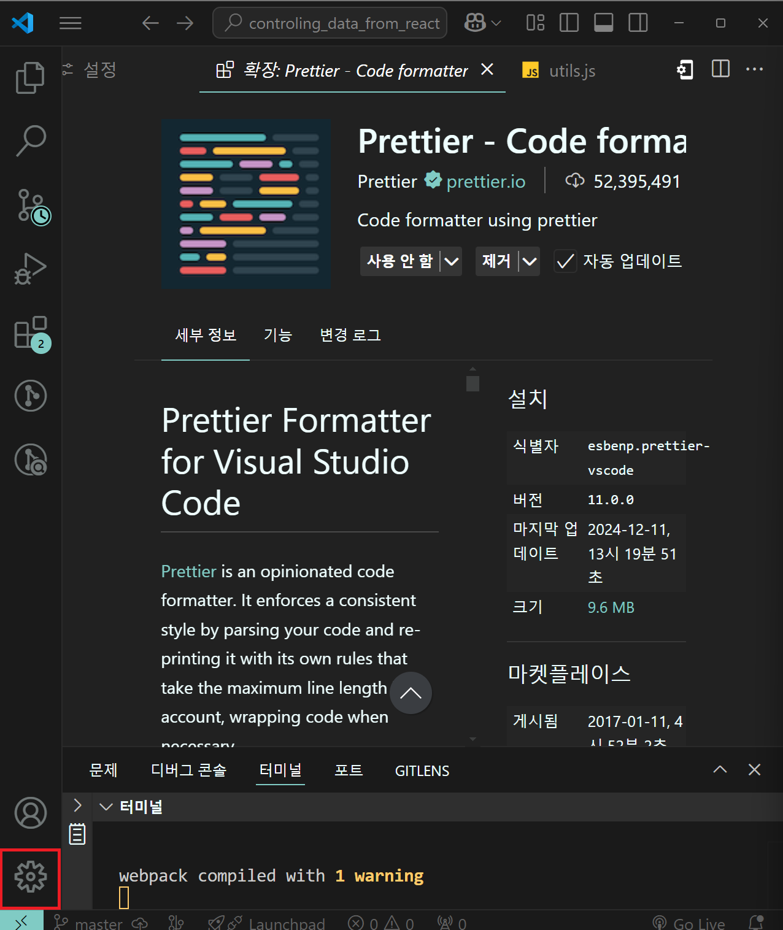Toggle the bottom panel layout icon
This screenshot has width=783, height=930.
[x=604, y=23]
